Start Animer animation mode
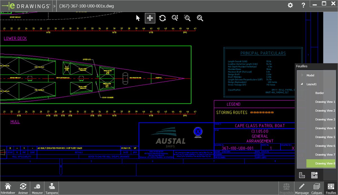The height and width of the screenshot is (195, 338). (23, 187)
